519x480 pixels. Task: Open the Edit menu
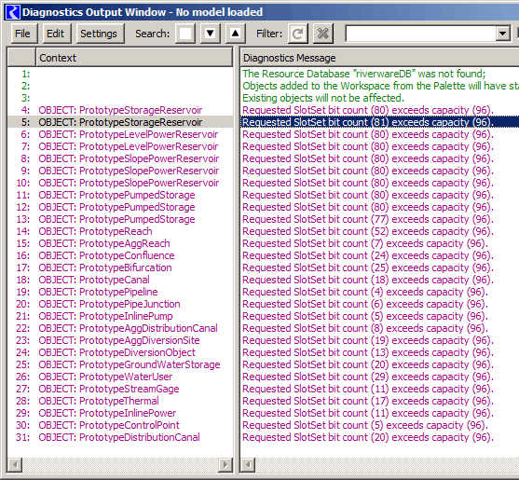click(x=55, y=34)
